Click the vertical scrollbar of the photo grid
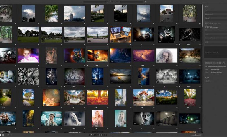227x137 pixels. [202, 15]
